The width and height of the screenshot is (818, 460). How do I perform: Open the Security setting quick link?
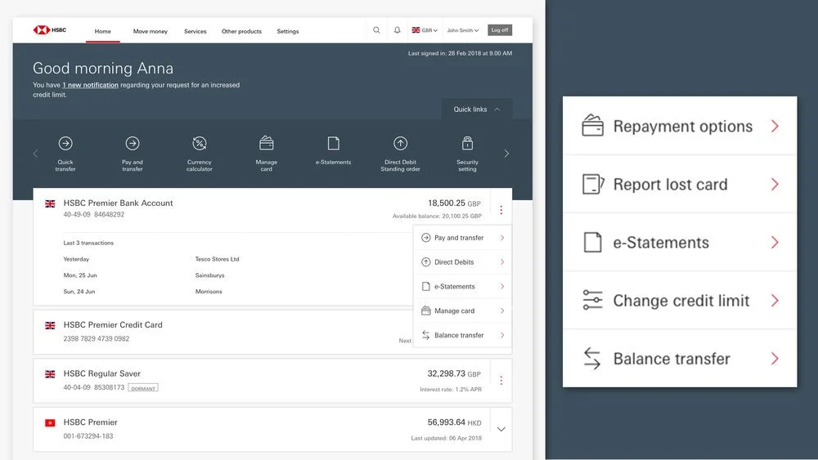tap(467, 153)
